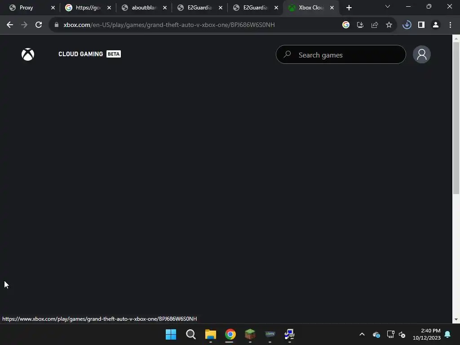The width and height of the screenshot is (460, 345).
Task: Open the Chrome downloads icon
Action: (407, 25)
